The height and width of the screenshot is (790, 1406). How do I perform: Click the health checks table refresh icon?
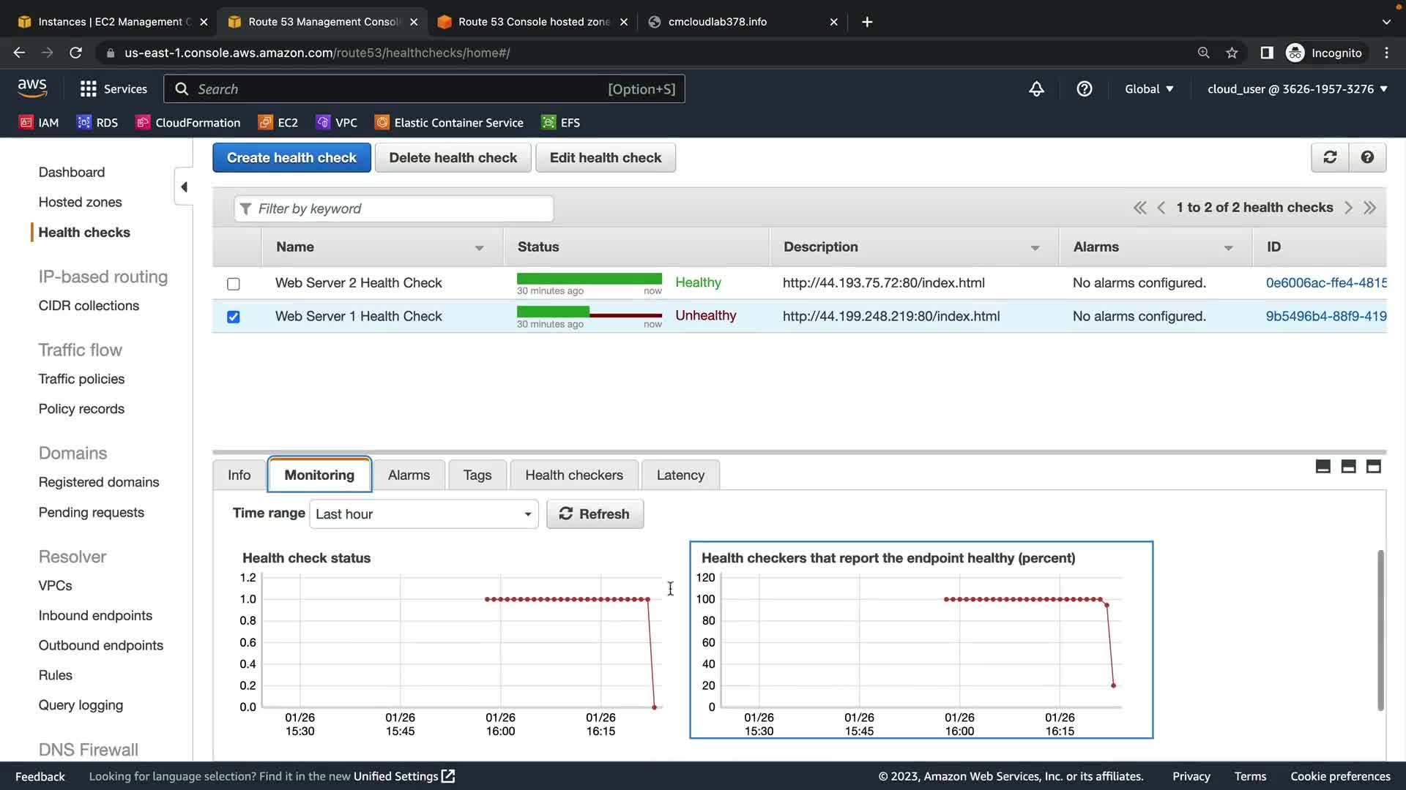coord(1330,157)
